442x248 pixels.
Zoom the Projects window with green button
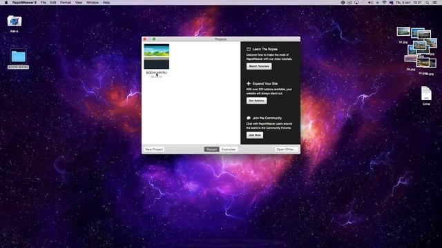pyautogui.click(x=154, y=39)
